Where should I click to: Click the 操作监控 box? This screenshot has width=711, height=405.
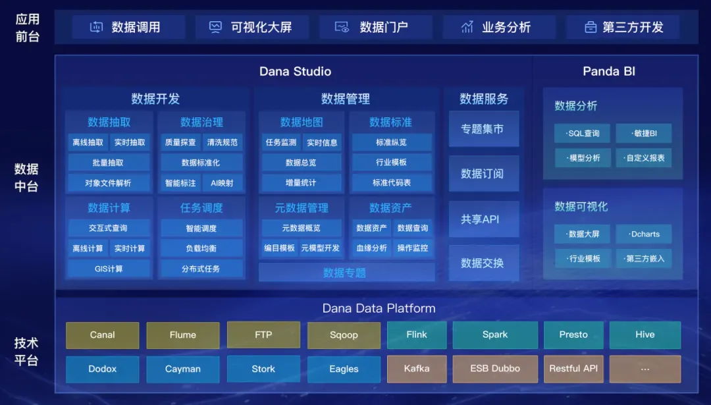tap(413, 248)
